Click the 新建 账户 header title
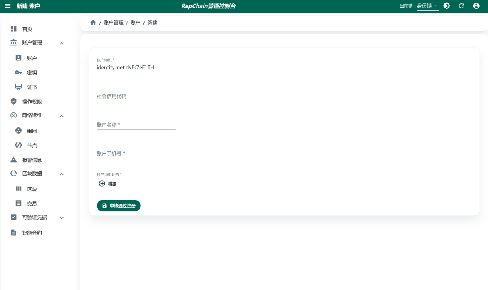 pos(28,6)
